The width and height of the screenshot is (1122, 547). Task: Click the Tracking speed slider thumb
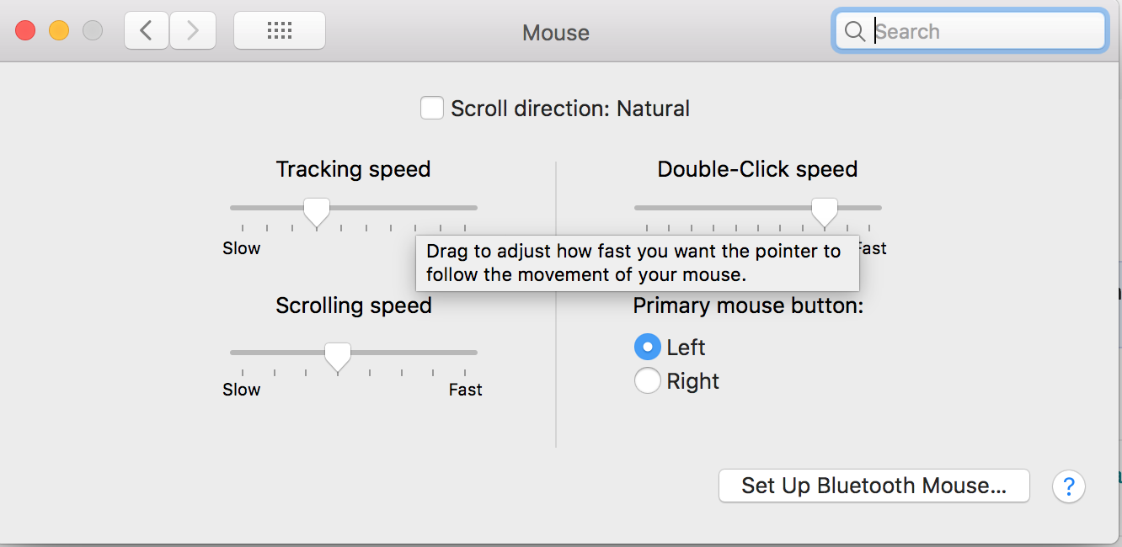point(317,210)
